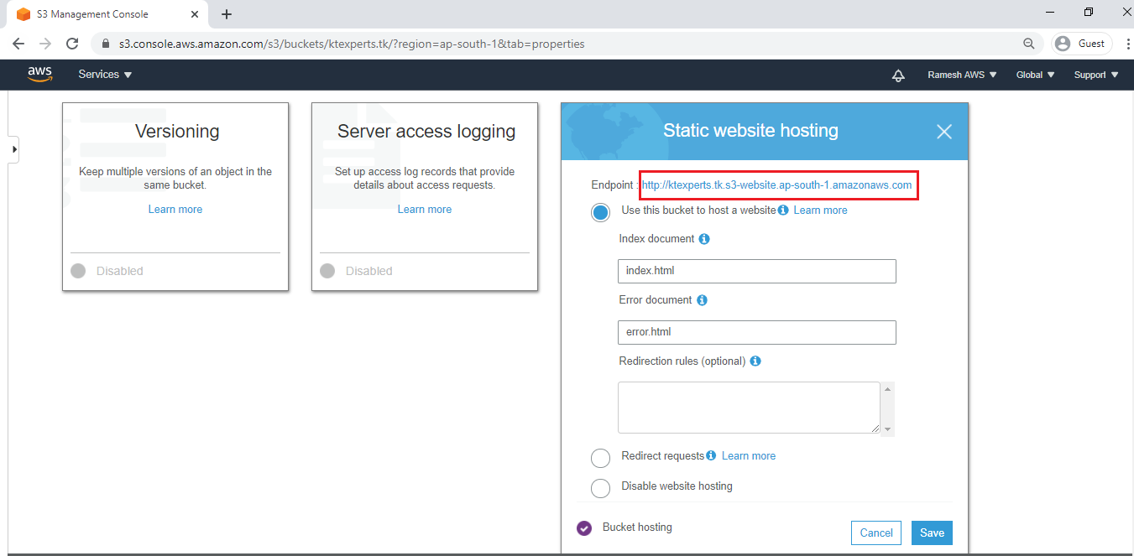
Task: Open the Ramesh AWS account dropdown
Action: click(x=962, y=75)
